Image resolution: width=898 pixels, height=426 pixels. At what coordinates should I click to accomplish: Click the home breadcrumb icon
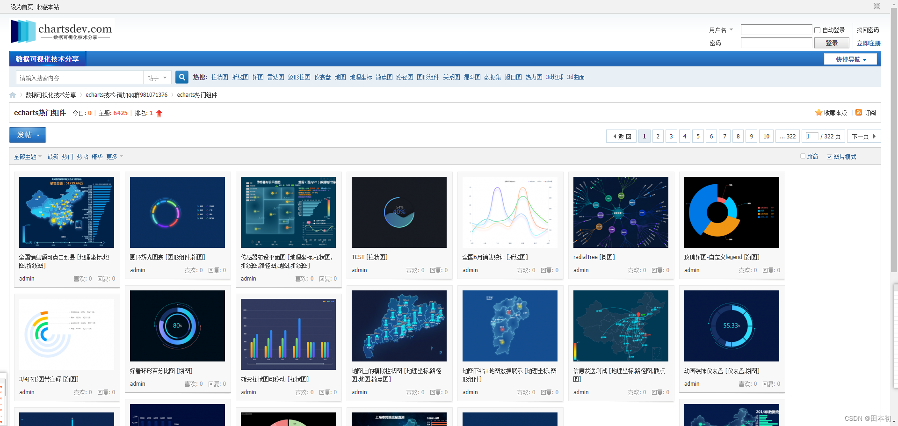click(x=13, y=95)
